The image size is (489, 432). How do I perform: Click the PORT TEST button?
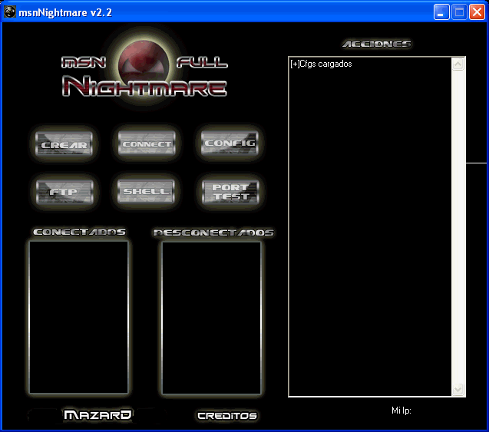point(230,192)
